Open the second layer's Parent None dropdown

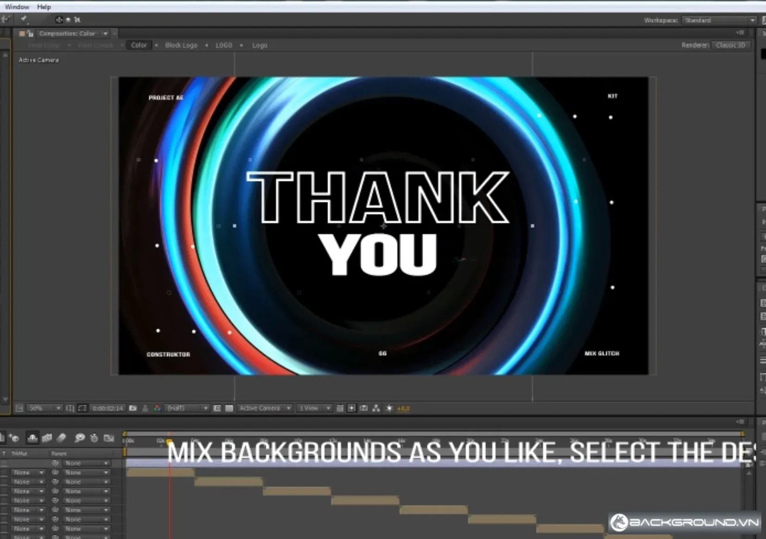click(87, 473)
